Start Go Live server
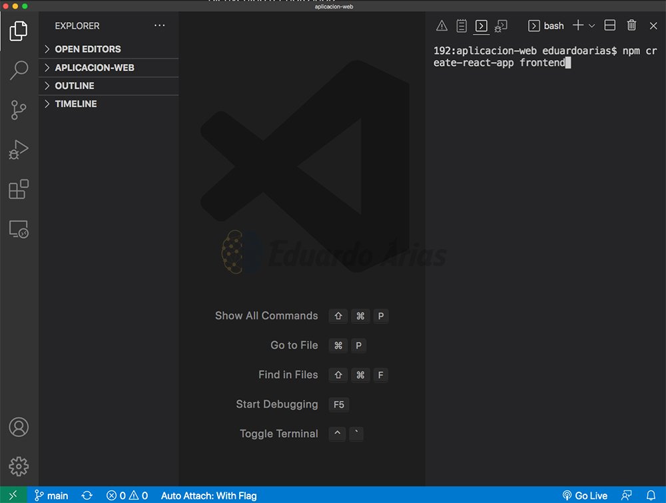 585,496
